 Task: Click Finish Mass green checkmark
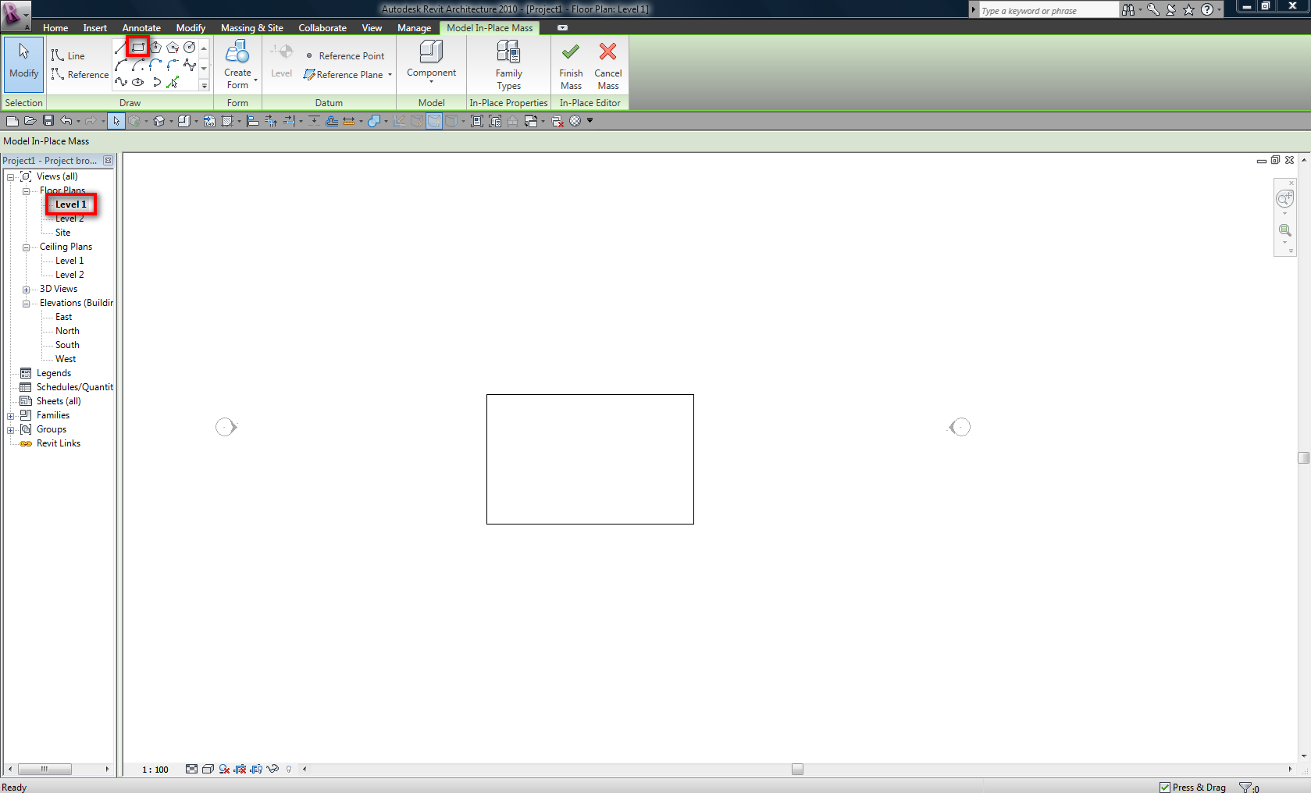[x=571, y=66]
